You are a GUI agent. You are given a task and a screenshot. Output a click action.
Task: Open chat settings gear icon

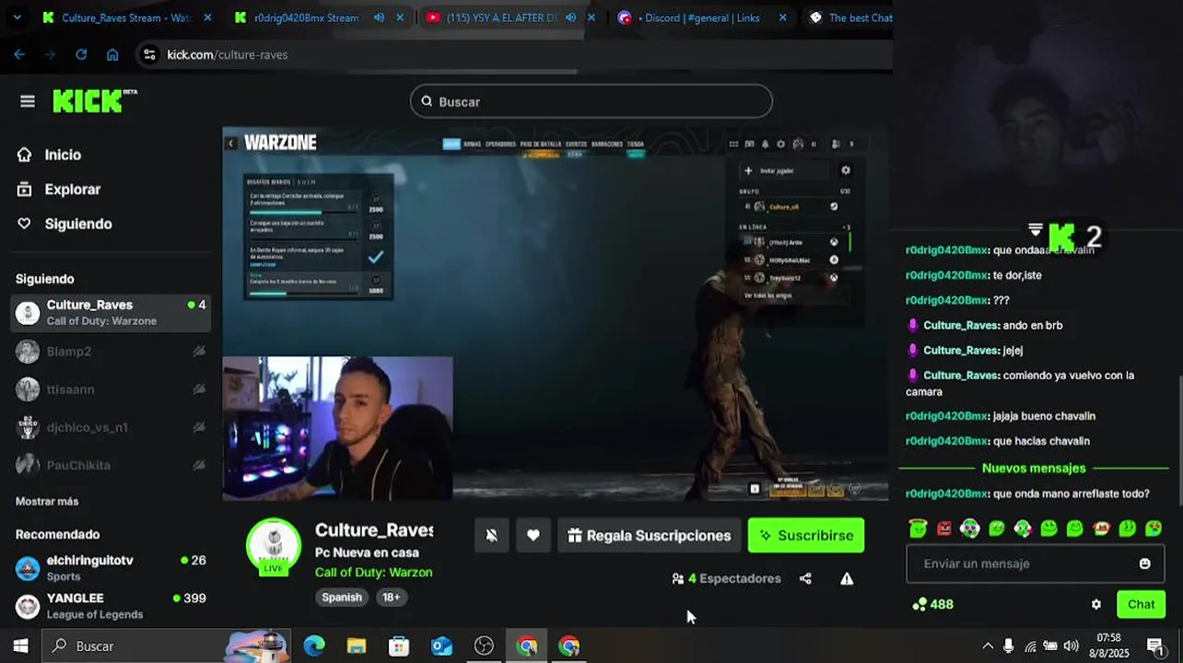click(1096, 604)
